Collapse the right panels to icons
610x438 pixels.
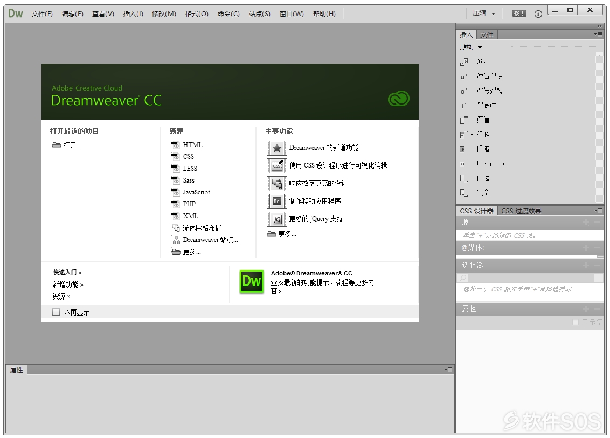click(600, 26)
